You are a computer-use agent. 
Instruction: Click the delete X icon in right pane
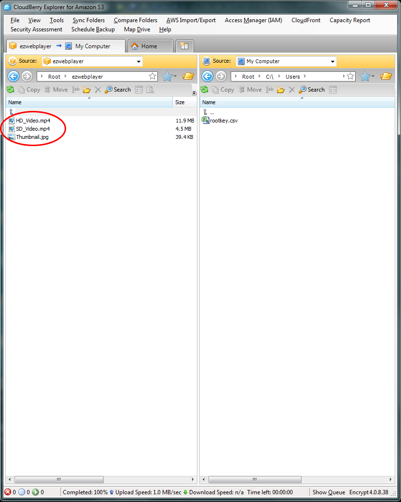[291, 90]
